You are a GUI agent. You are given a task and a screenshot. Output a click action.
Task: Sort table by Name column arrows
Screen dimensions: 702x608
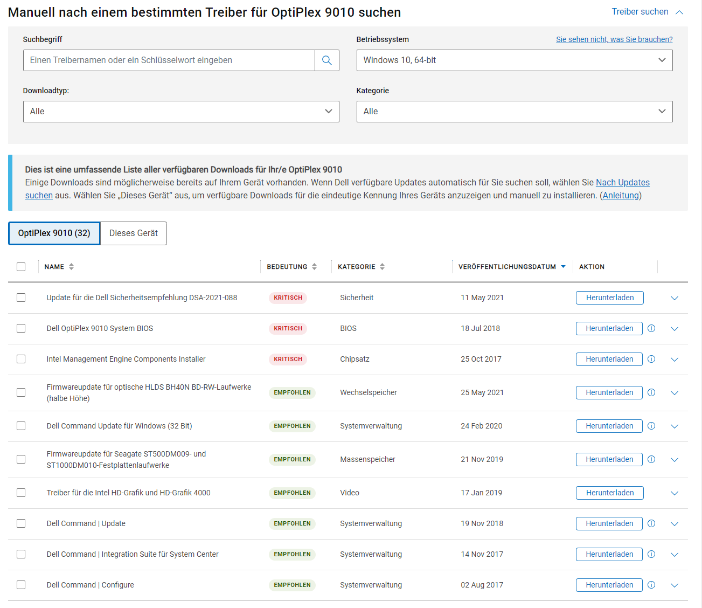tap(71, 267)
